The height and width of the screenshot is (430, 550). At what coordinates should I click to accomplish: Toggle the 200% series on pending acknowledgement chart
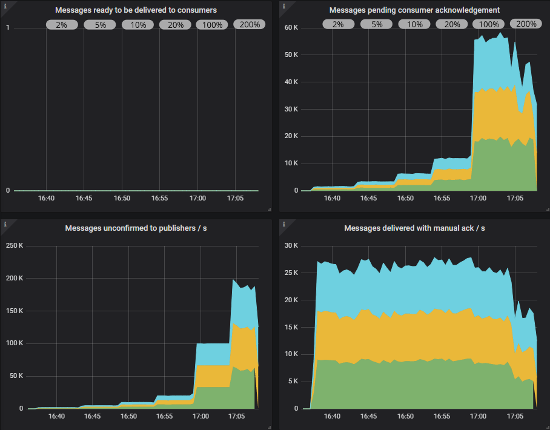tap(525, 24)
